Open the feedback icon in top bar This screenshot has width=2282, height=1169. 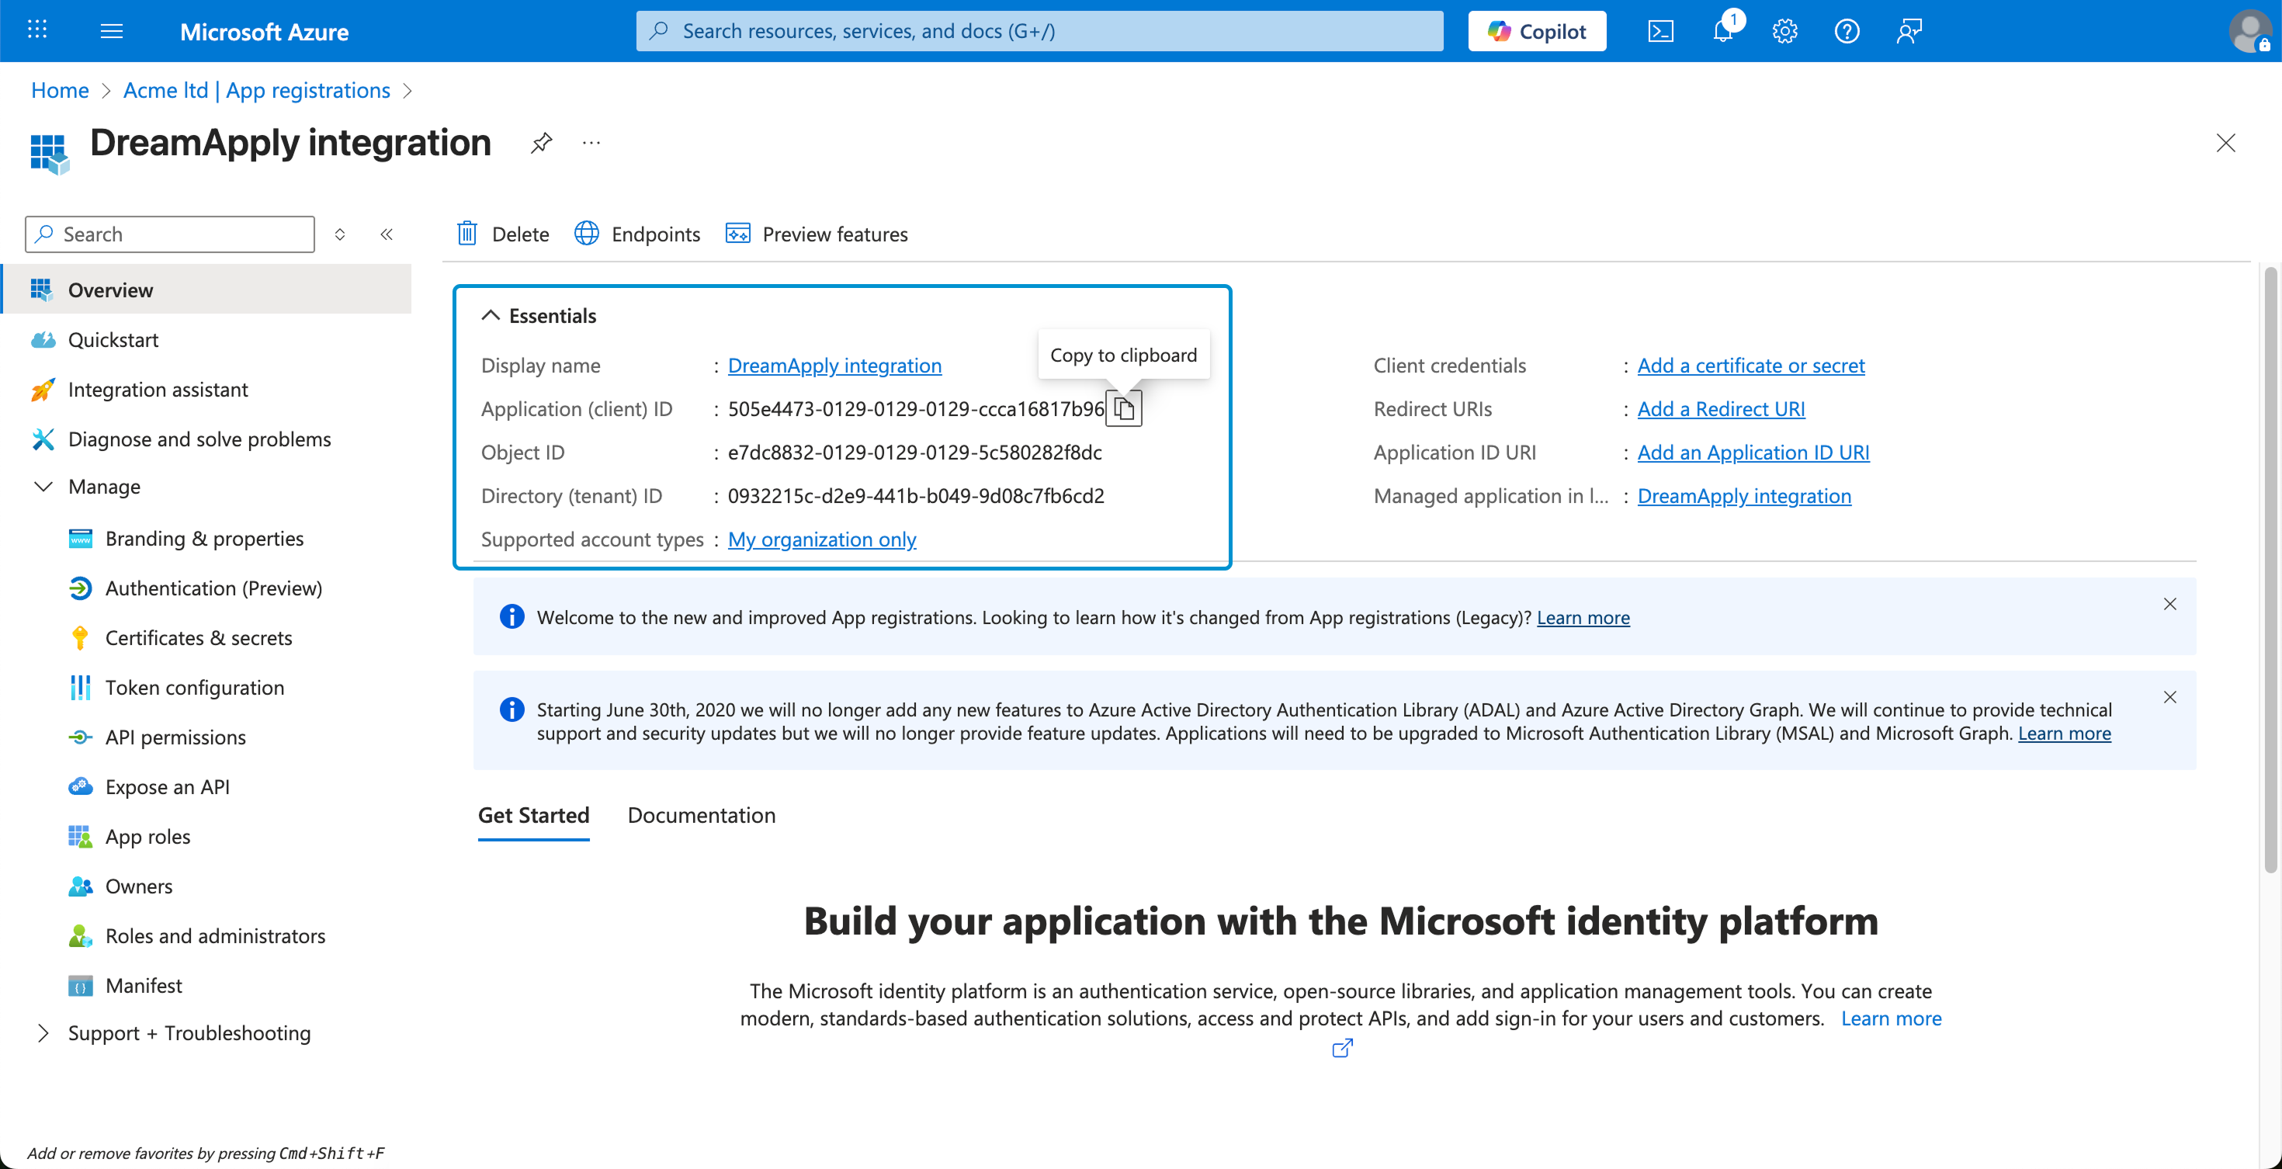click(x=1909, y=31)
